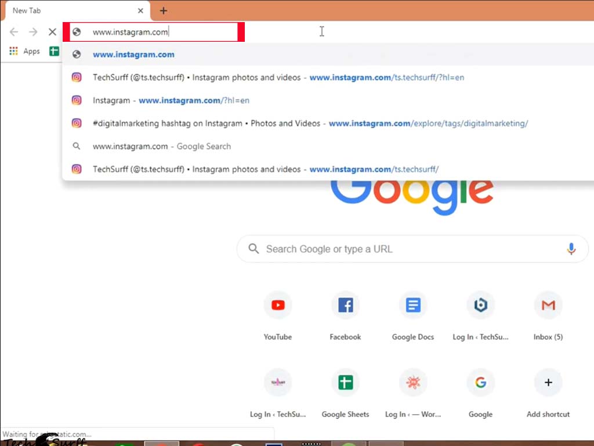Stop loading with the X button
Viewport: 594px width, 446px height.
pyautogui.click(x=52, y=32)
